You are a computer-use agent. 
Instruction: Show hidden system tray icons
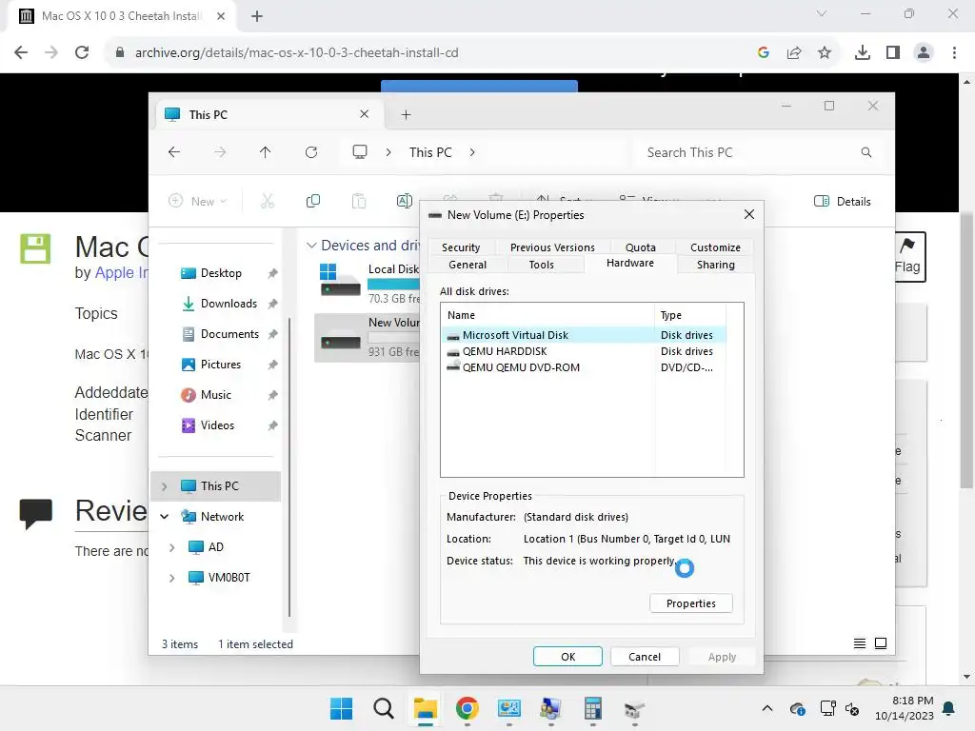[767, 708]
